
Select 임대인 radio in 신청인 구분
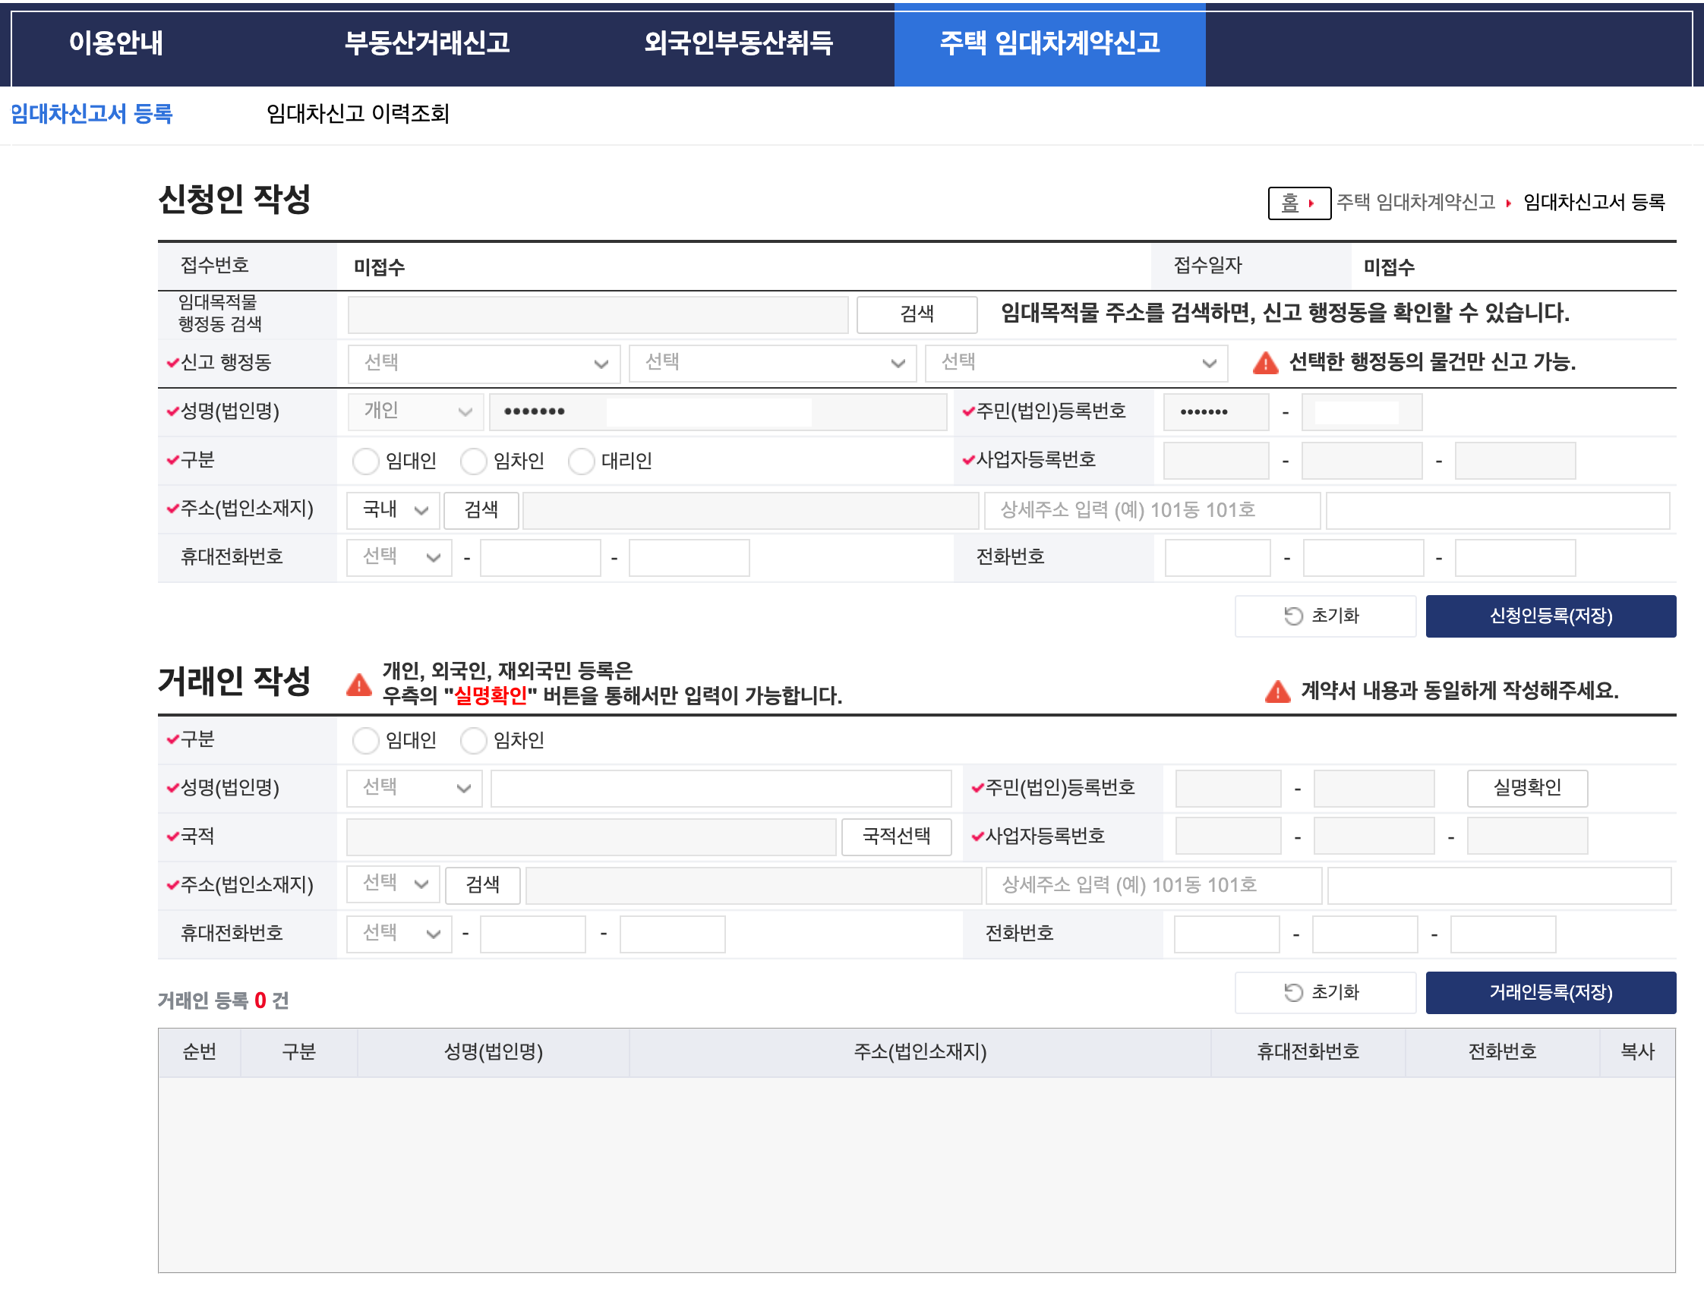click(x=365, y=462)
